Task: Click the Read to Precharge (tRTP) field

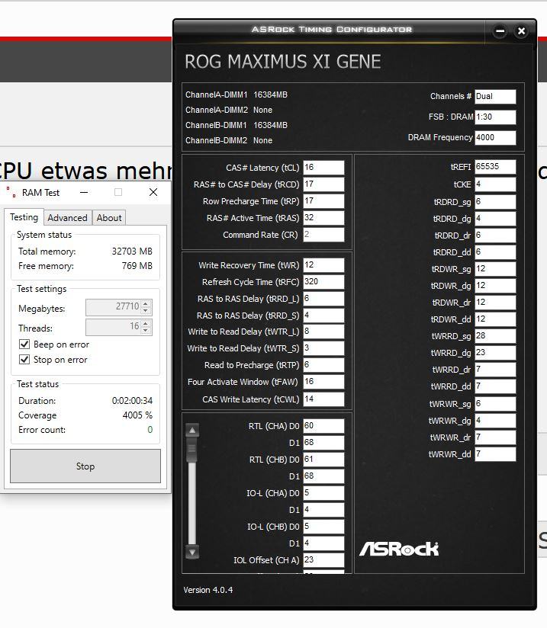Action: 323,365
